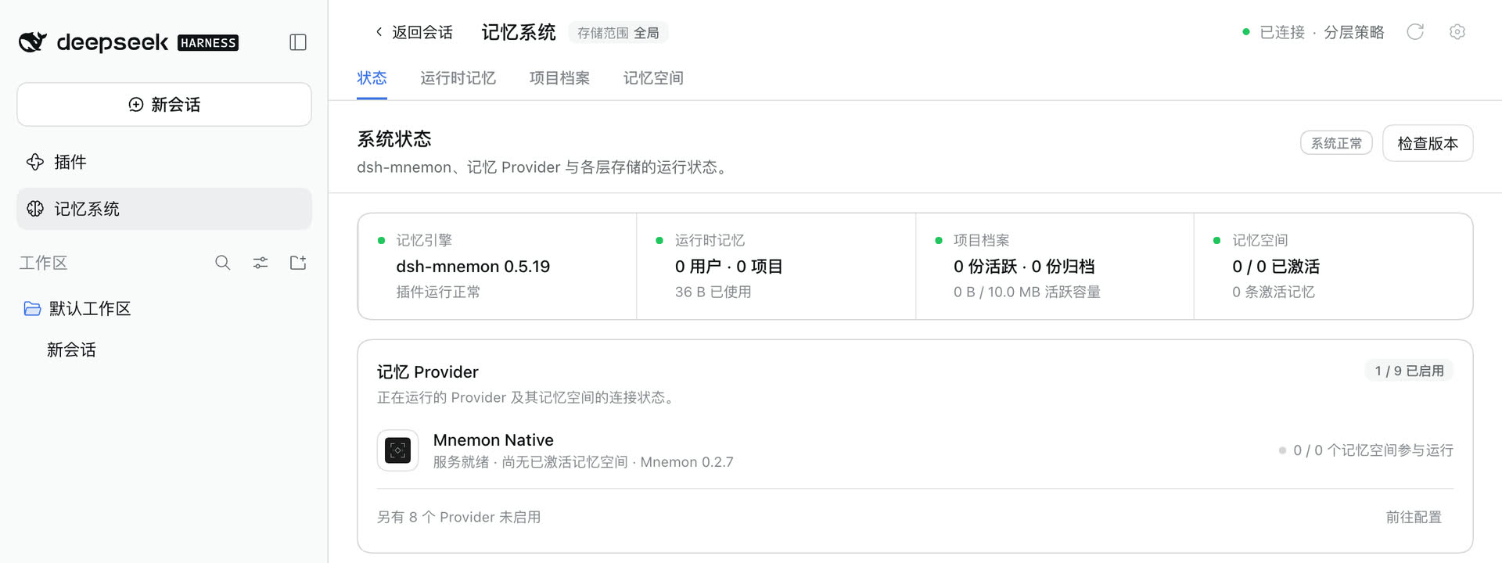Go back via 返回会话
Viewport: 1502px width, 563px height.
[414, 32]
